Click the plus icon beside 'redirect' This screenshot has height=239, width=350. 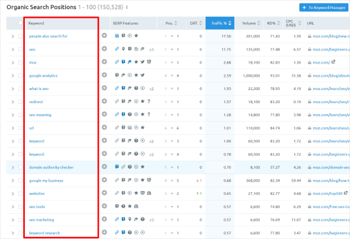tap(104, 101)
